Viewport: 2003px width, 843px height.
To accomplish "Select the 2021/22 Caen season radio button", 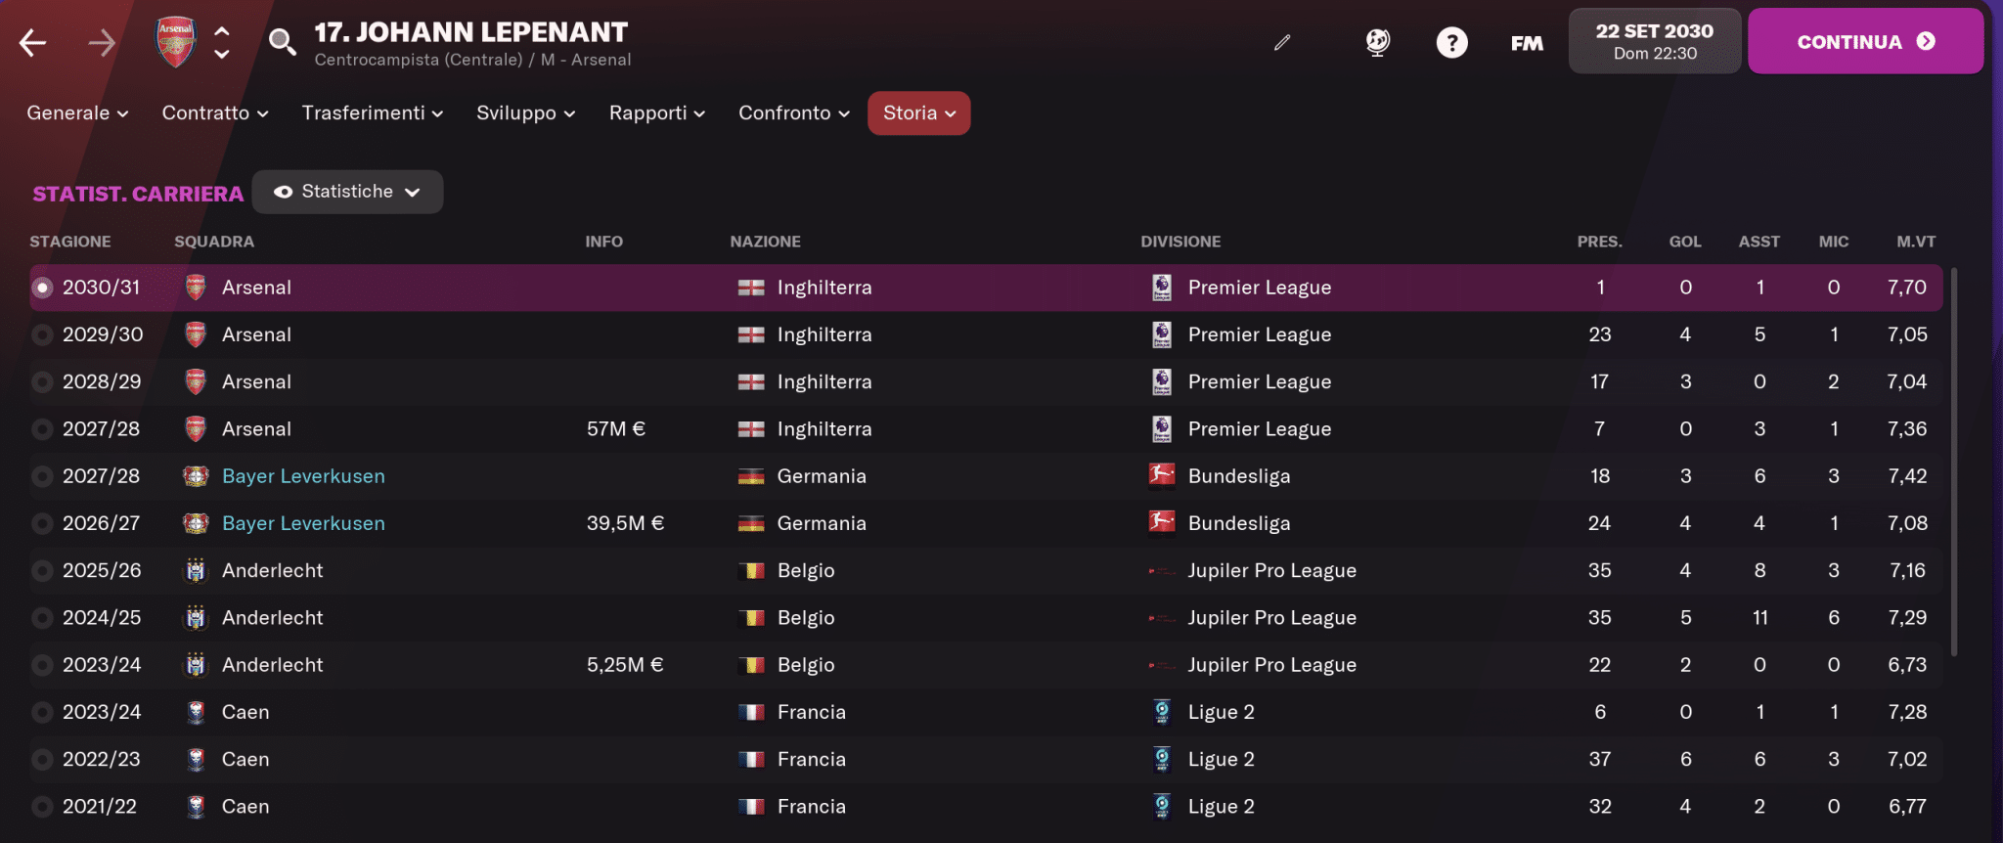I will click(x=42, y=806).
